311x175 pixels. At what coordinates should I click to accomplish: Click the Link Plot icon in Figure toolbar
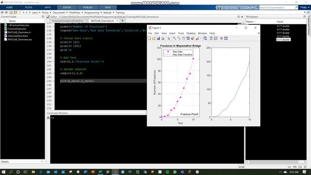coord(205,38)
